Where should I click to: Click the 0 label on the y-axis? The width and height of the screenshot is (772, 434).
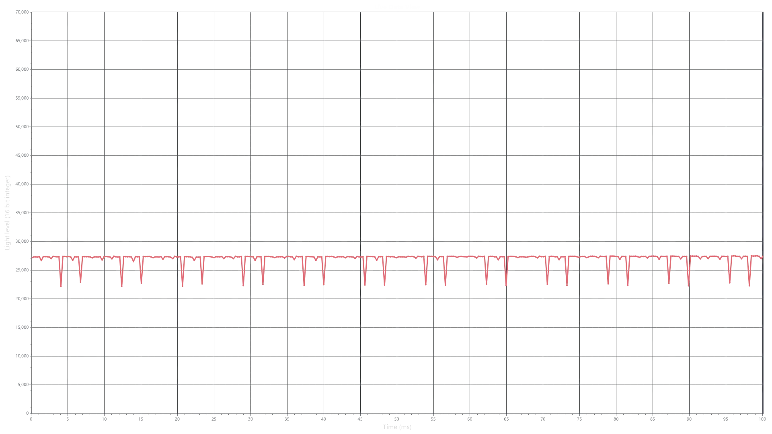(x=28, y=413)
